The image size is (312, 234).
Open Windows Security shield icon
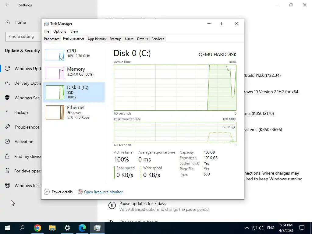click(7, 98)
